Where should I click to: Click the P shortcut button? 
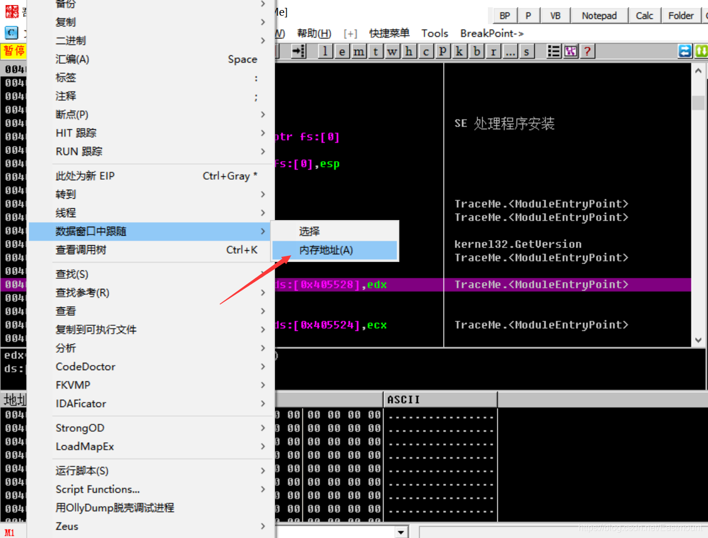528,16
